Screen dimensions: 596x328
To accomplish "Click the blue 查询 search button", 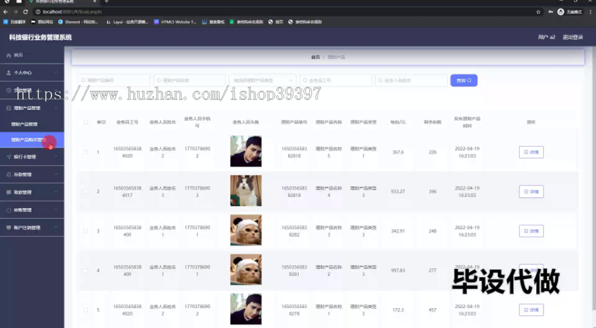I will point(464,80).
